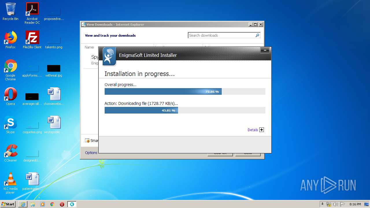
Task: Open Windows Explorer folder on taskbar
Action: [x=33, y=204]
